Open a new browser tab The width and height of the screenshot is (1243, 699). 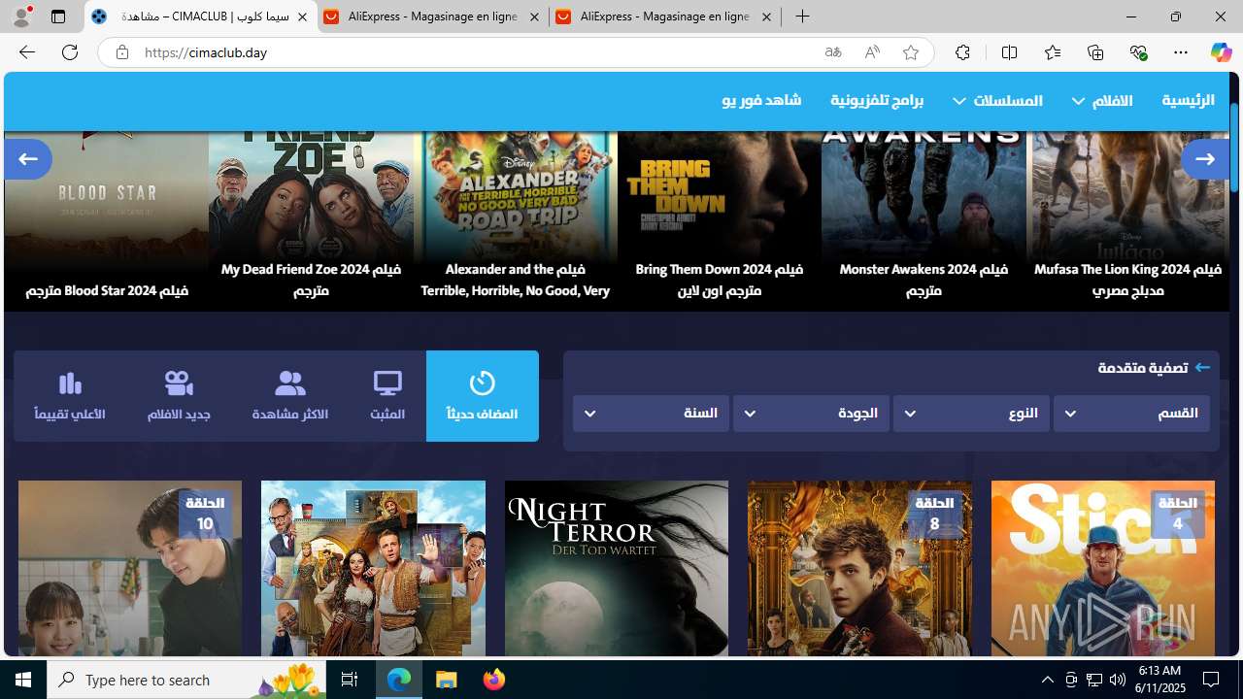click(x=802, y=17)
